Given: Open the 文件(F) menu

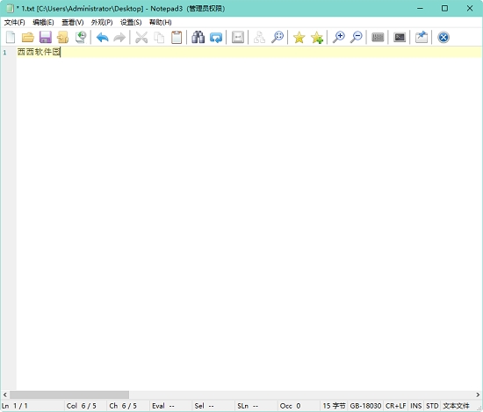Looking at the screenshot, I should [14, 22].
